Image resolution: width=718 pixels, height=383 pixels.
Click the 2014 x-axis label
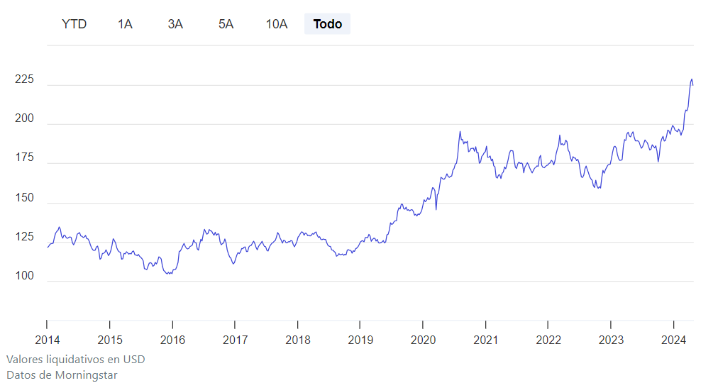coord(47,340)
